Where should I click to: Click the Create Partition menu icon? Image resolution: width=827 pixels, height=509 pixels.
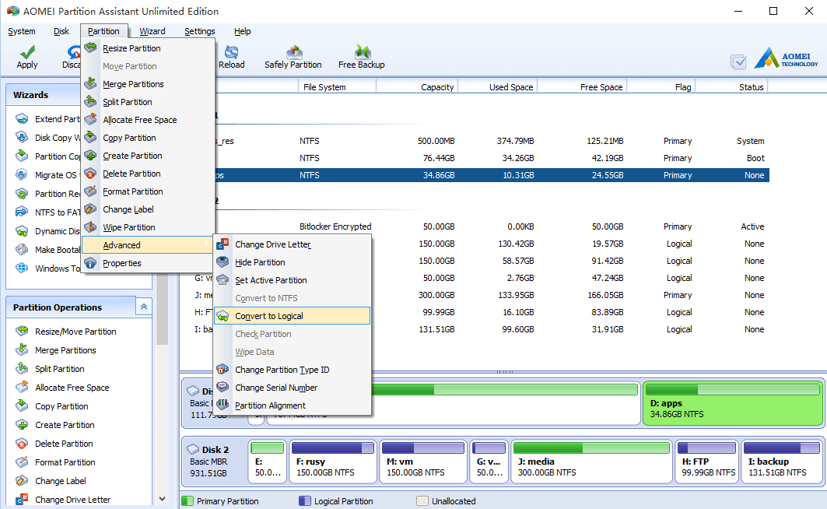click(91, 155)
